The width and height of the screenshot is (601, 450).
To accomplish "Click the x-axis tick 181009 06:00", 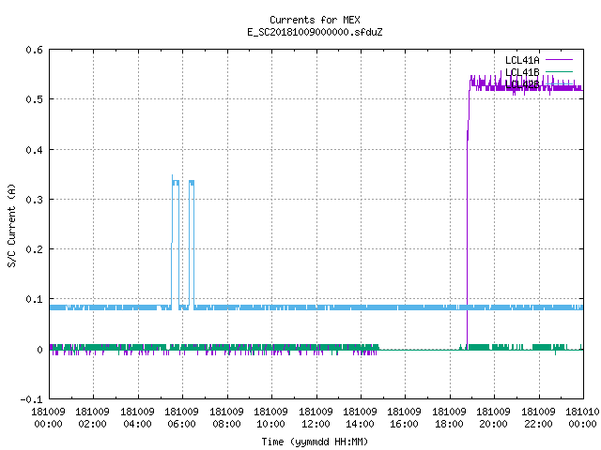I will pos(181,417).
